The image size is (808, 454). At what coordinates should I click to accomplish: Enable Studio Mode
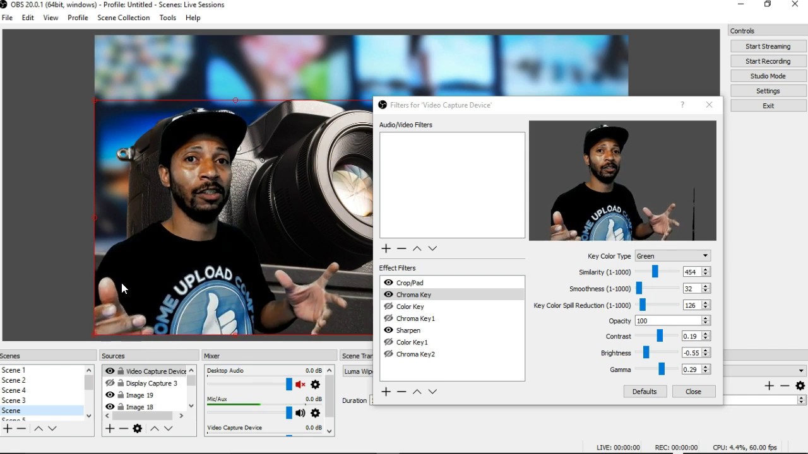768,76
